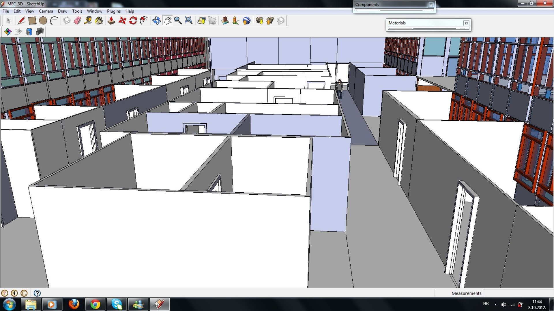
Task: Select the Paint Bucket tool
Action: tap(99, 21)
